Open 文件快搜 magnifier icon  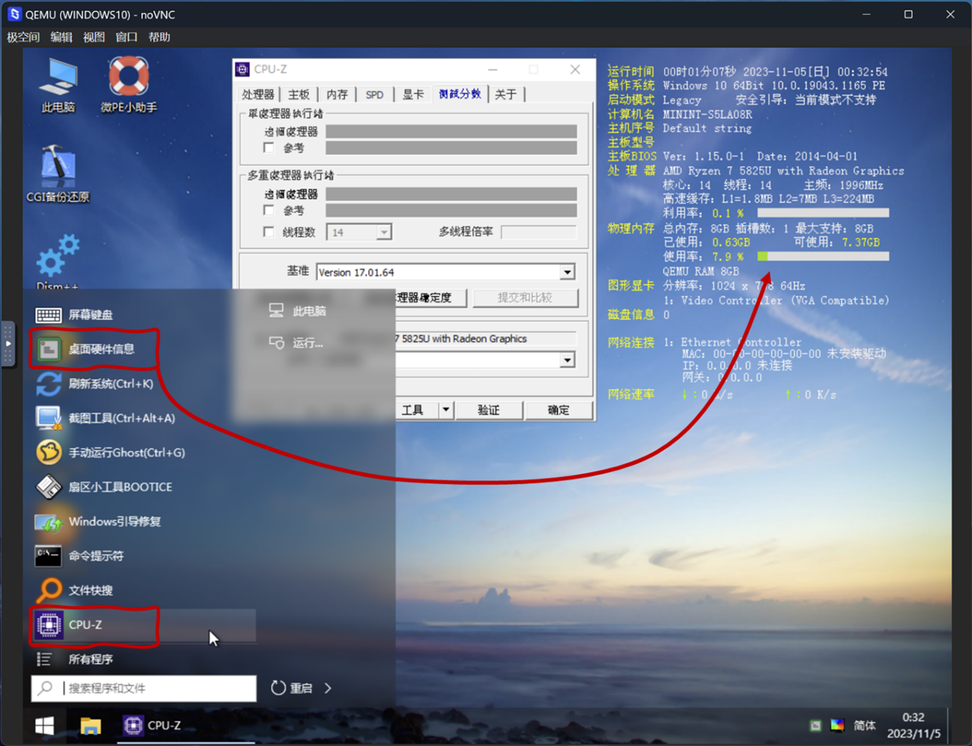(x=48, y=590)
